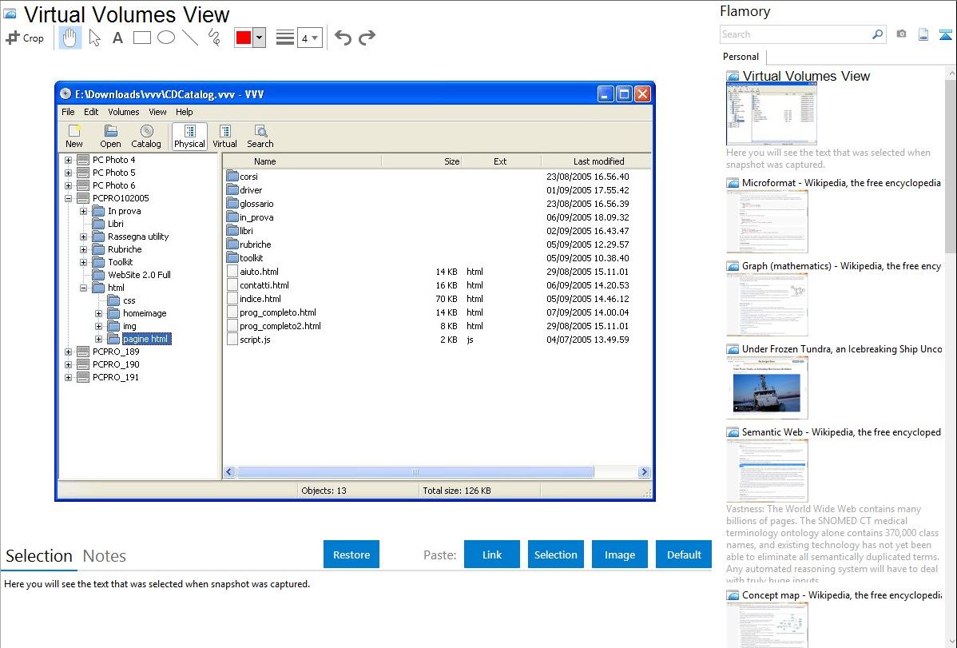
Task: Open Semantic Web snapshot title
Action: pyautogui.click(x=841, y=432)
